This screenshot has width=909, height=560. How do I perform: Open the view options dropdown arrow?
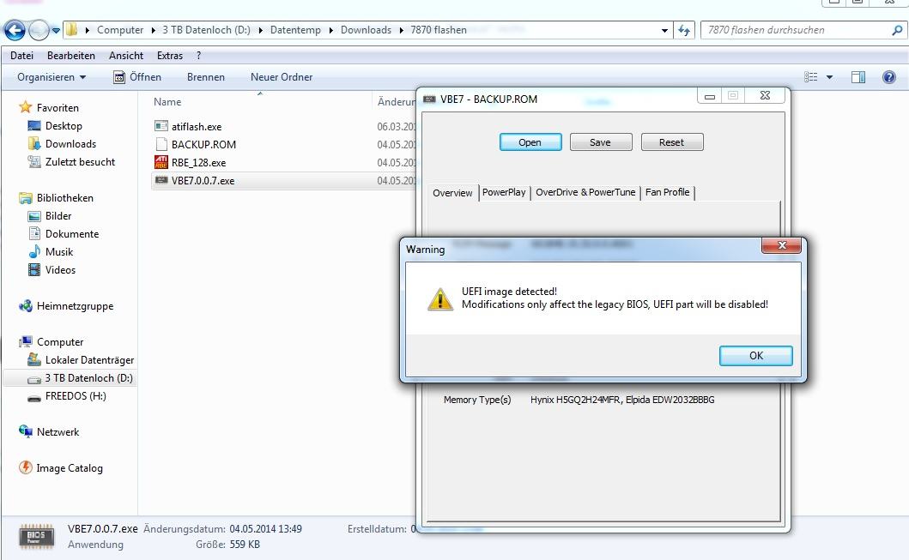[x=829, y=77]
